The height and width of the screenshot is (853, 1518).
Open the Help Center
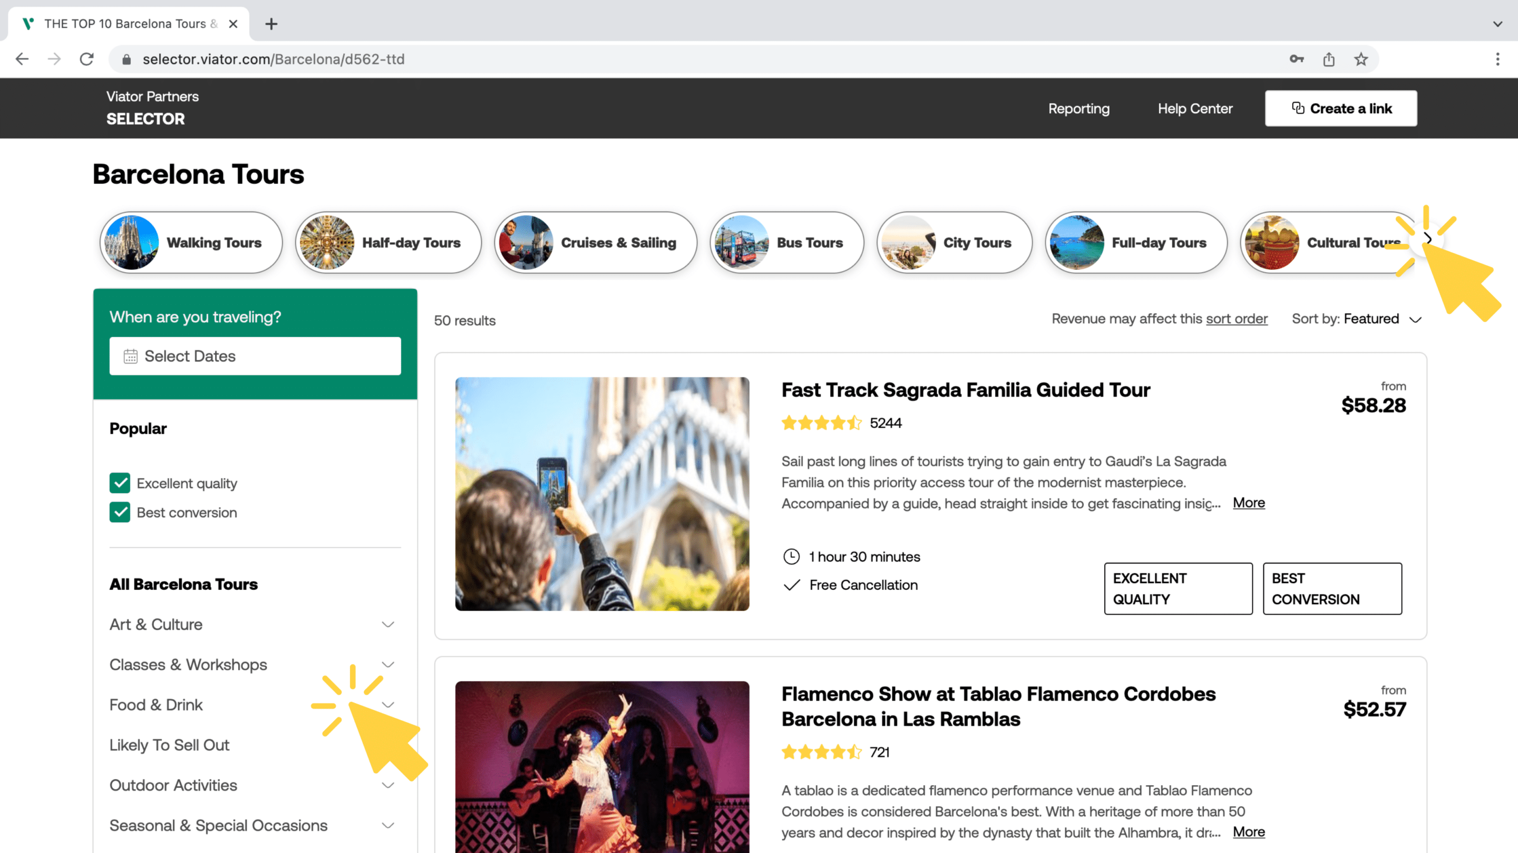pos(1195,108)
